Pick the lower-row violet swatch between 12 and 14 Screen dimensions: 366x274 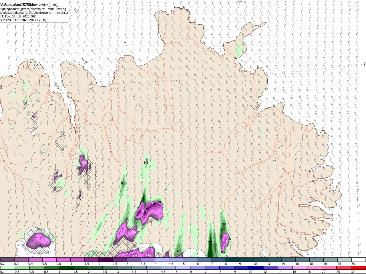coord(271,268)
